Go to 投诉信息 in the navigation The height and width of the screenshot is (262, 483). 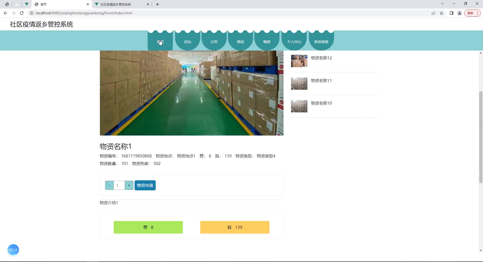[321, 42]
